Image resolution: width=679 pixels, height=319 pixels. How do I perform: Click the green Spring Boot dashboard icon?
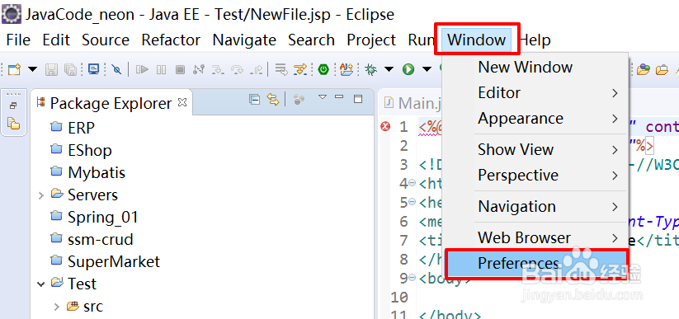coord(323,69)
